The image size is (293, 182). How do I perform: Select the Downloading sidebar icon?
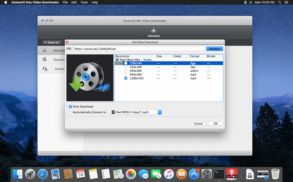tap(45, 50)
